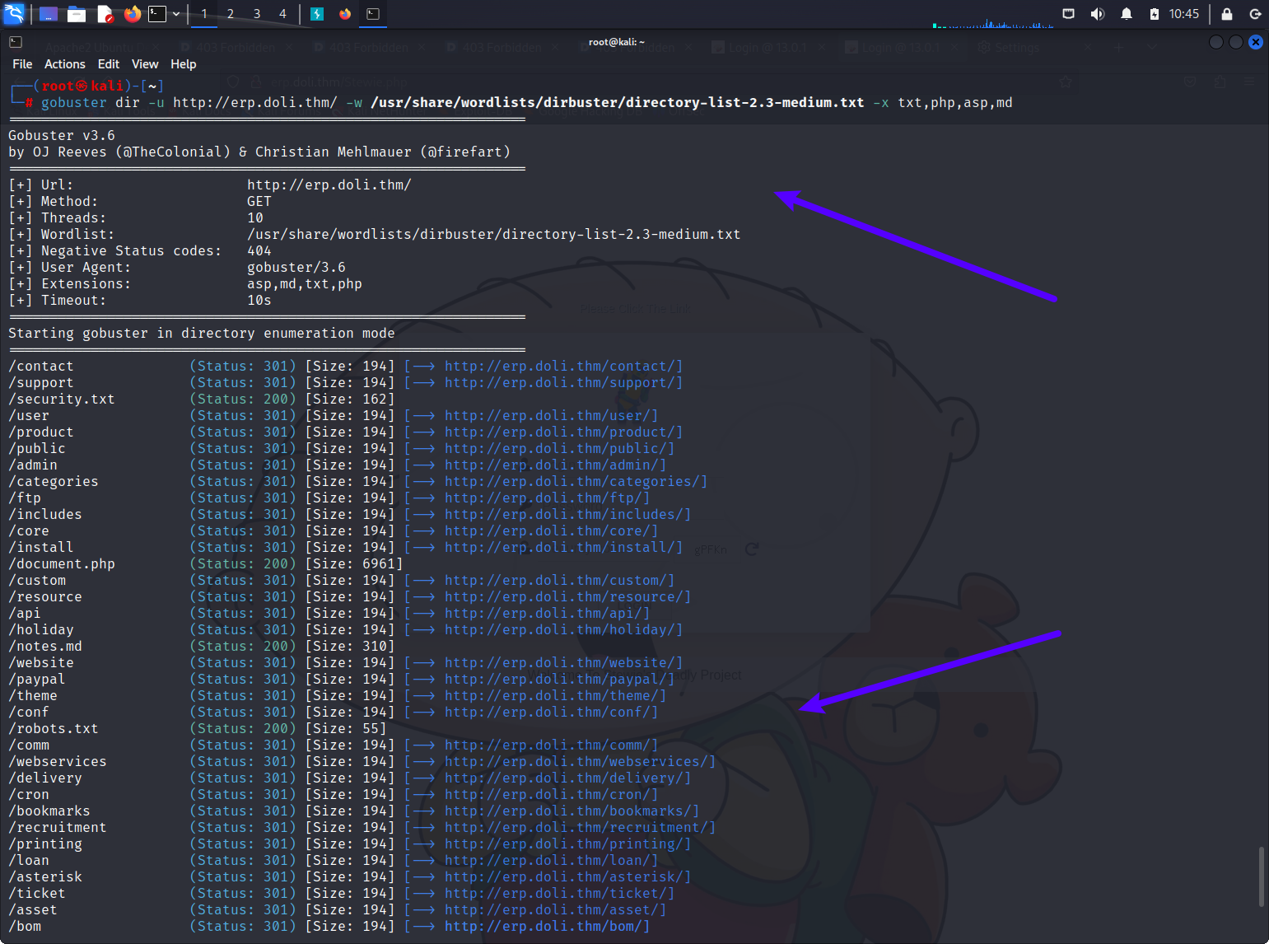Launch the text editor from the panel
The width and height of the screenshot is (1269, 944).
point(105,14)
